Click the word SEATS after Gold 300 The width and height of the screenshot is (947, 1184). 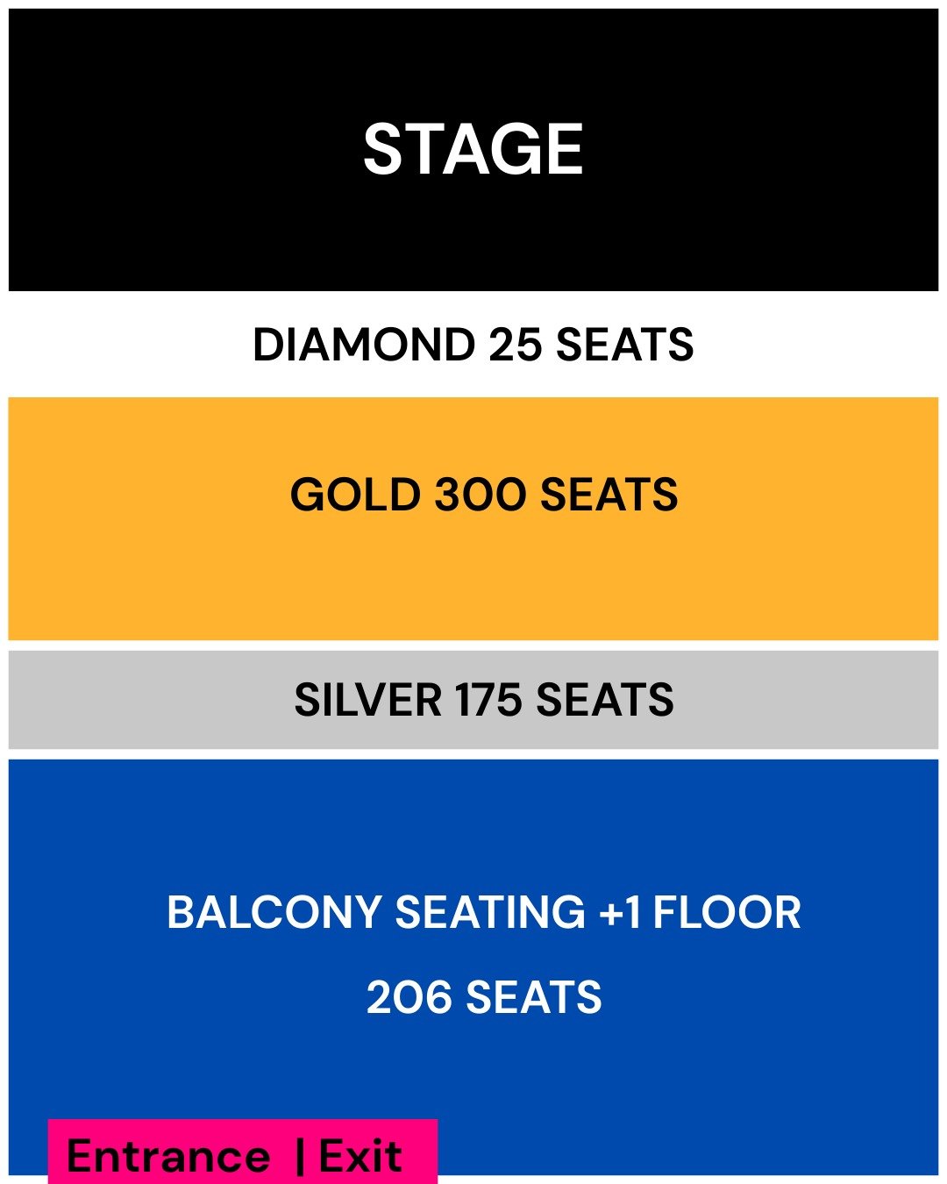pos(609,495)
